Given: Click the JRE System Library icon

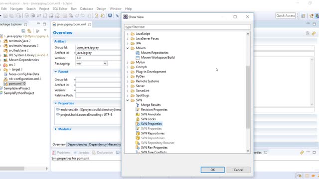Looking at the screenshot, I should (x=5, y=55).
